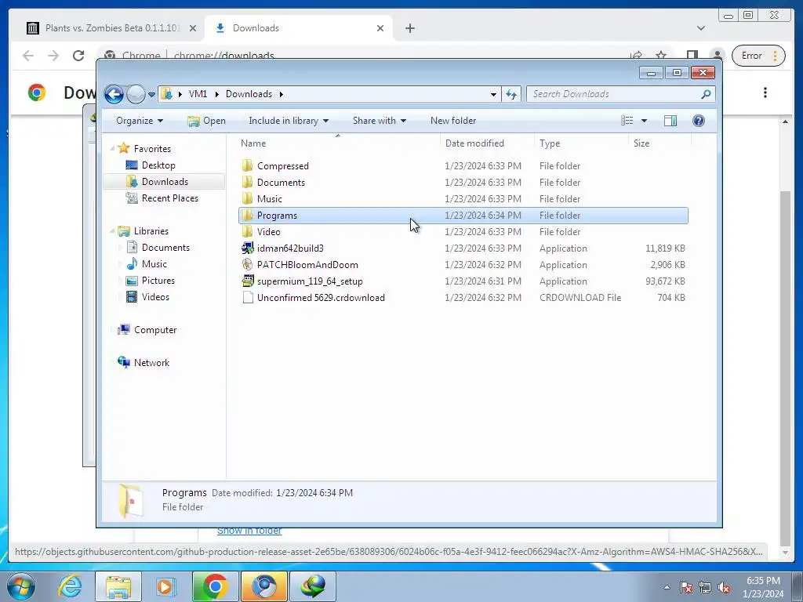Image resolution: width=803 pixels, height=602 pixels.
Task: Click the magnifier icon in the search box
Action: [x=707, y=94]
